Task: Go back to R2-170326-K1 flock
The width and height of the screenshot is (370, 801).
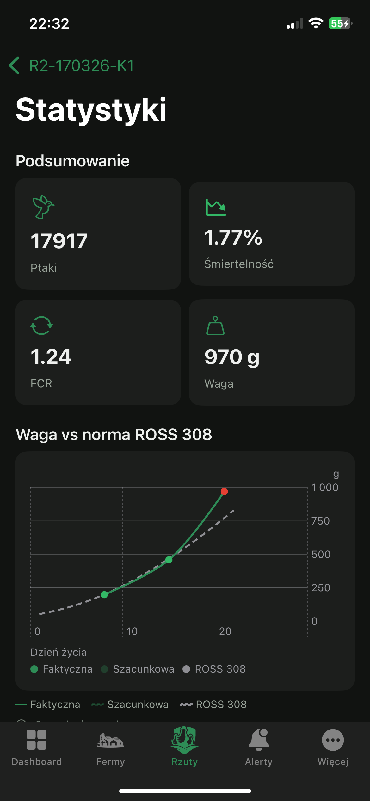Action: pyautogui.click(x=81, y=66)
